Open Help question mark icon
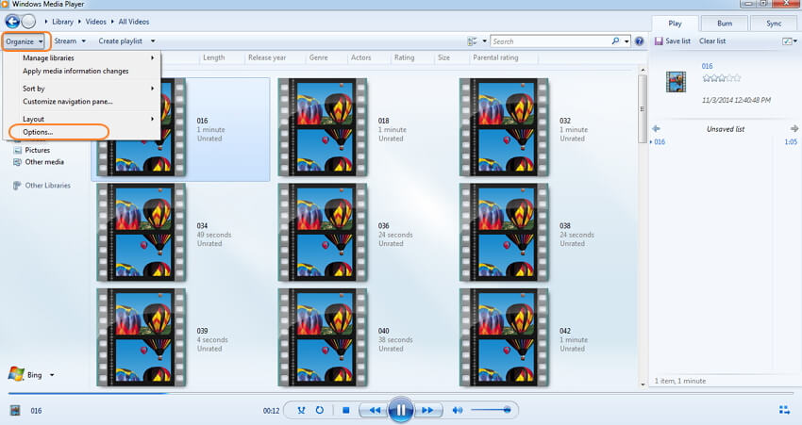This screenshot has width=802, height=425. tap(639, 41)
